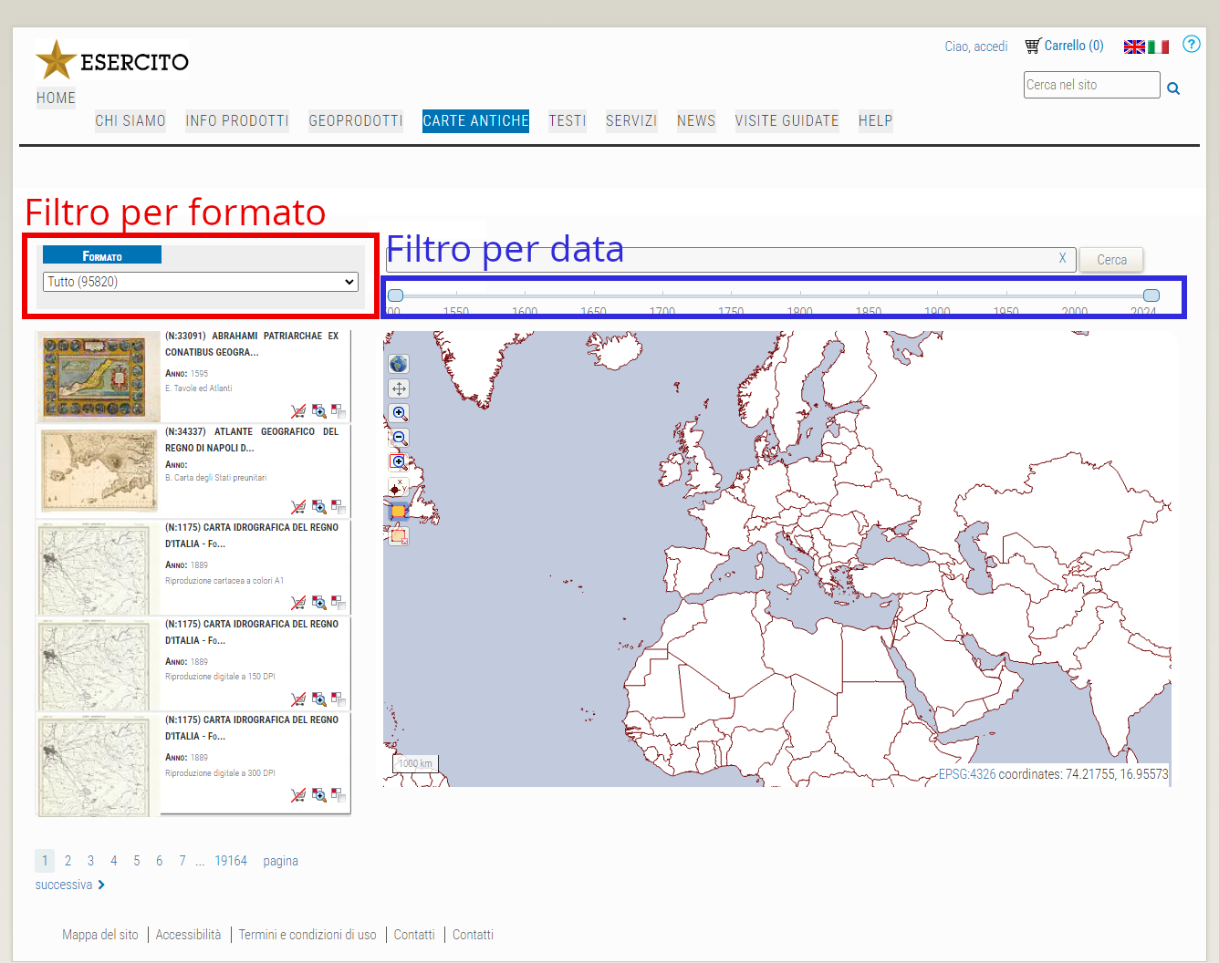The image size is (1219, 963).
Task: Click the Cerca nel sito field
Action: (1091, 85)
